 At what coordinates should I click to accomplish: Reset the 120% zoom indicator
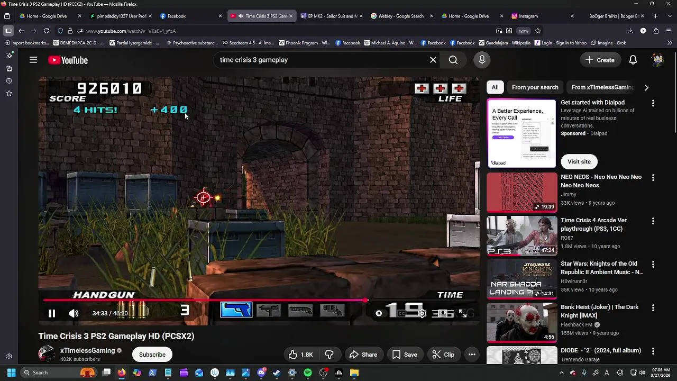click(523, 31)
